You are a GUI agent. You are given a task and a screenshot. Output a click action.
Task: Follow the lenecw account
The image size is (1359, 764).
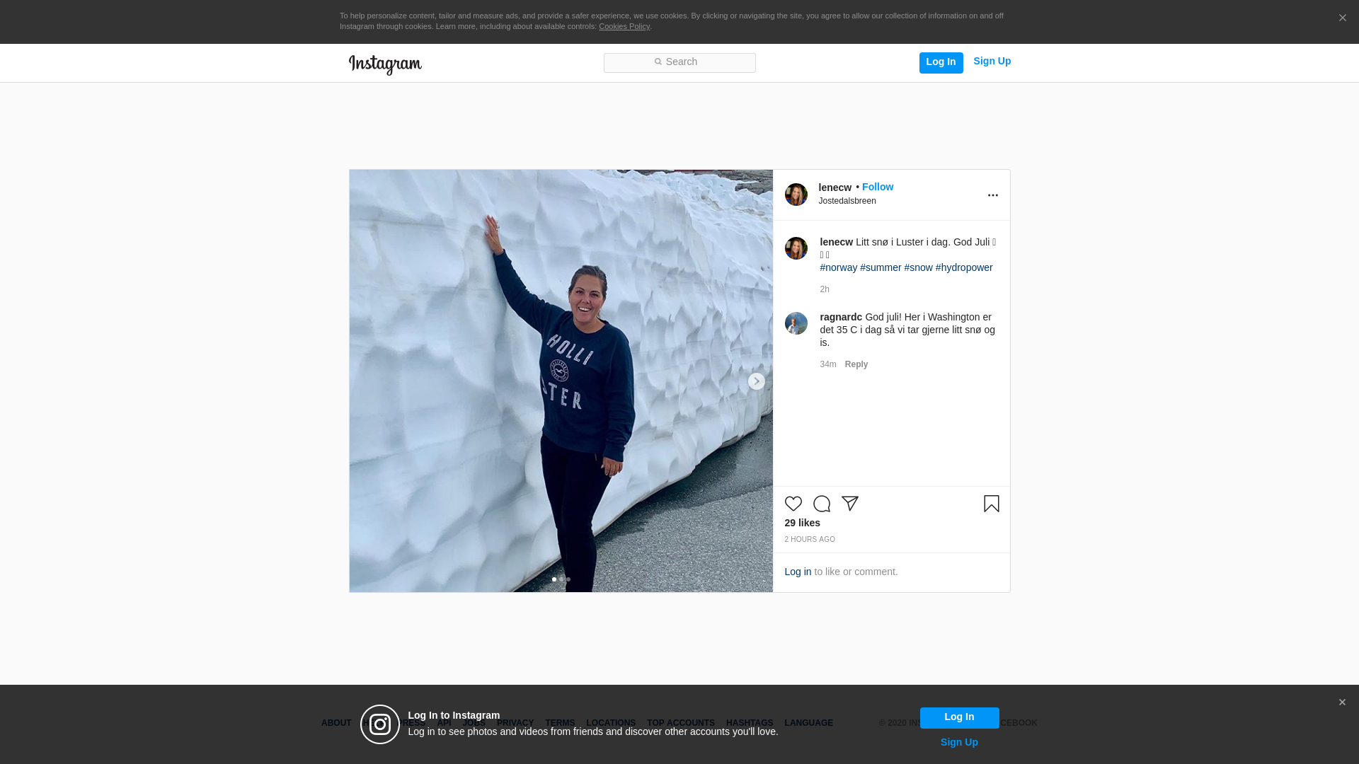[x=877, y=187]
